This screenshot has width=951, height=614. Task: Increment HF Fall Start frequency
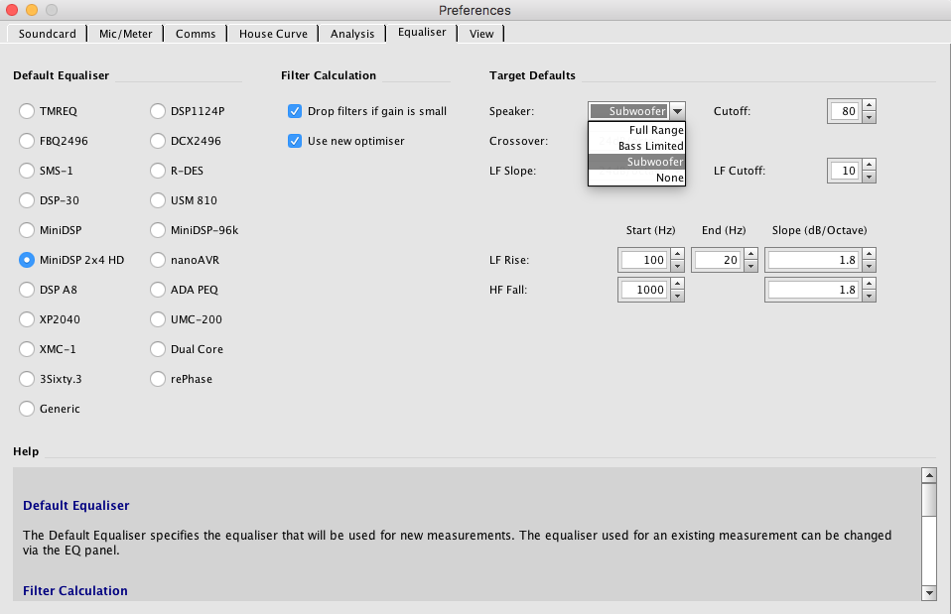click(x=678, y=284)
